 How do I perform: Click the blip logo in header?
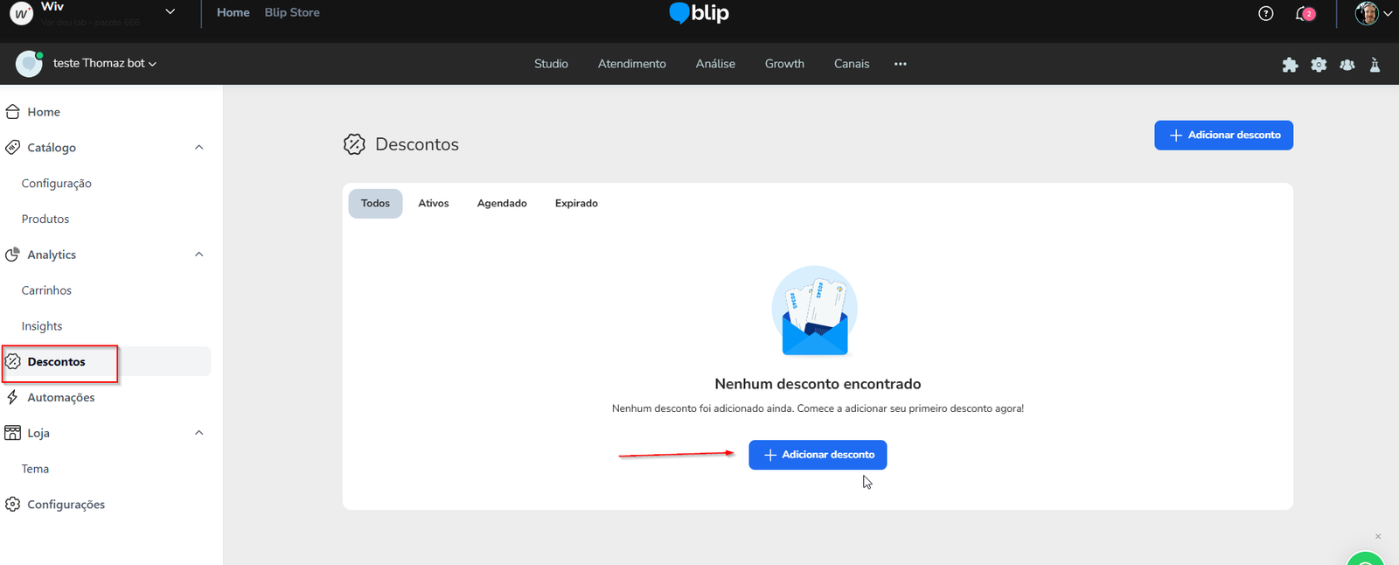(699, 13)
